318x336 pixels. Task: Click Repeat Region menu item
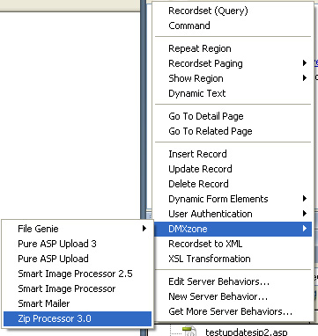click(233, 48)
